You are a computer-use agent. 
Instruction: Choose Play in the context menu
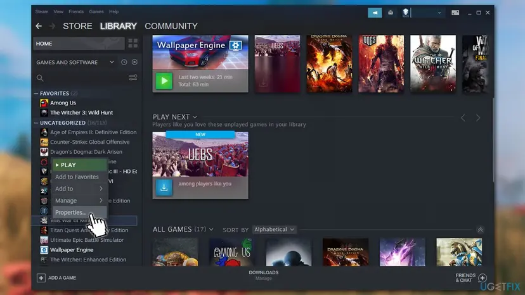click(x=79, y=165)
